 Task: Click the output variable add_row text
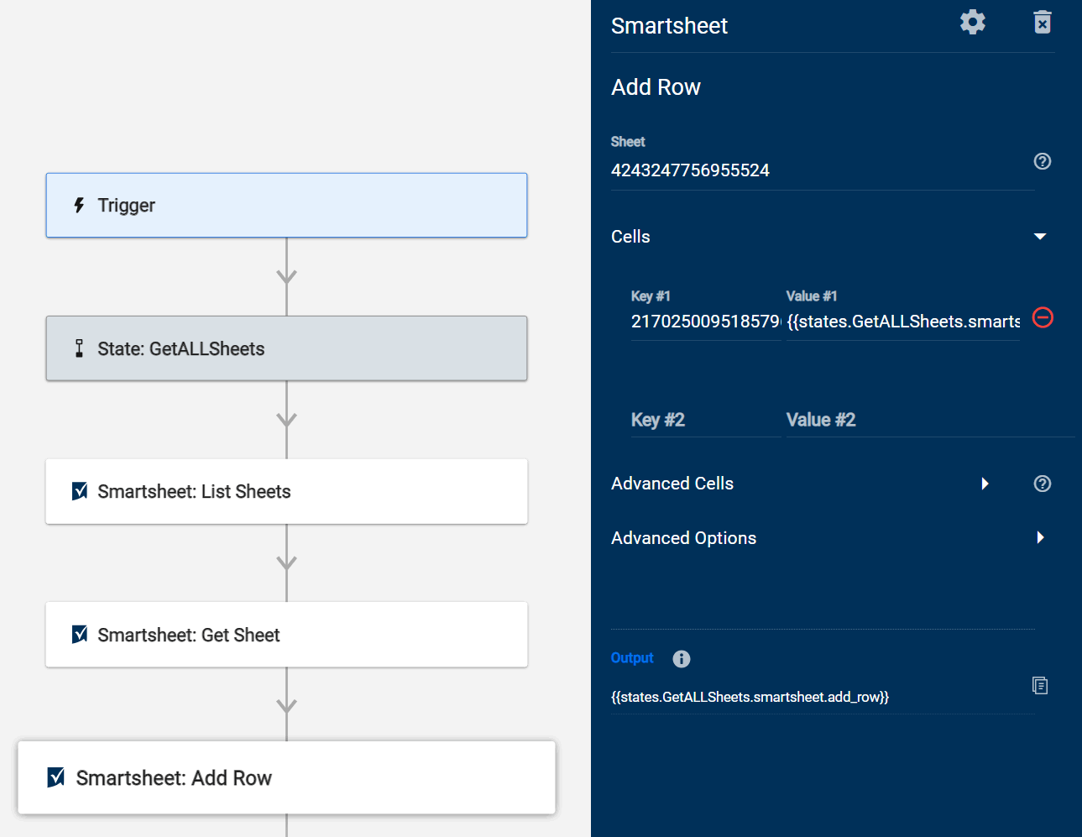pyautogui.click(x=750, y=697)
